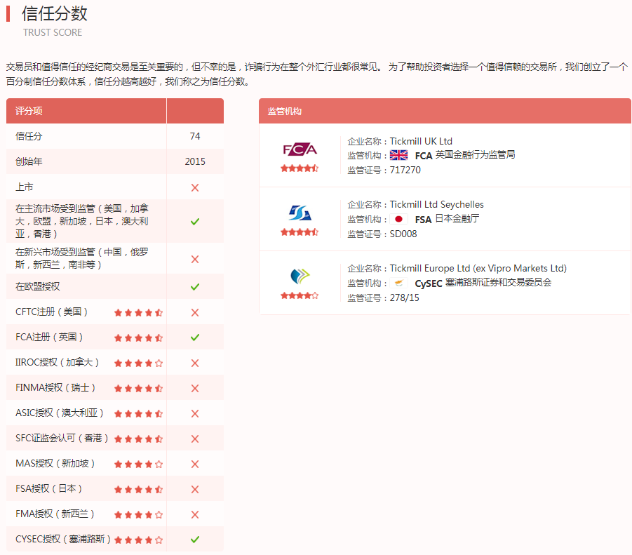Click the CFTC注册（美国） label
Viewport: 632px width, 555px height.
coord(51,312)
